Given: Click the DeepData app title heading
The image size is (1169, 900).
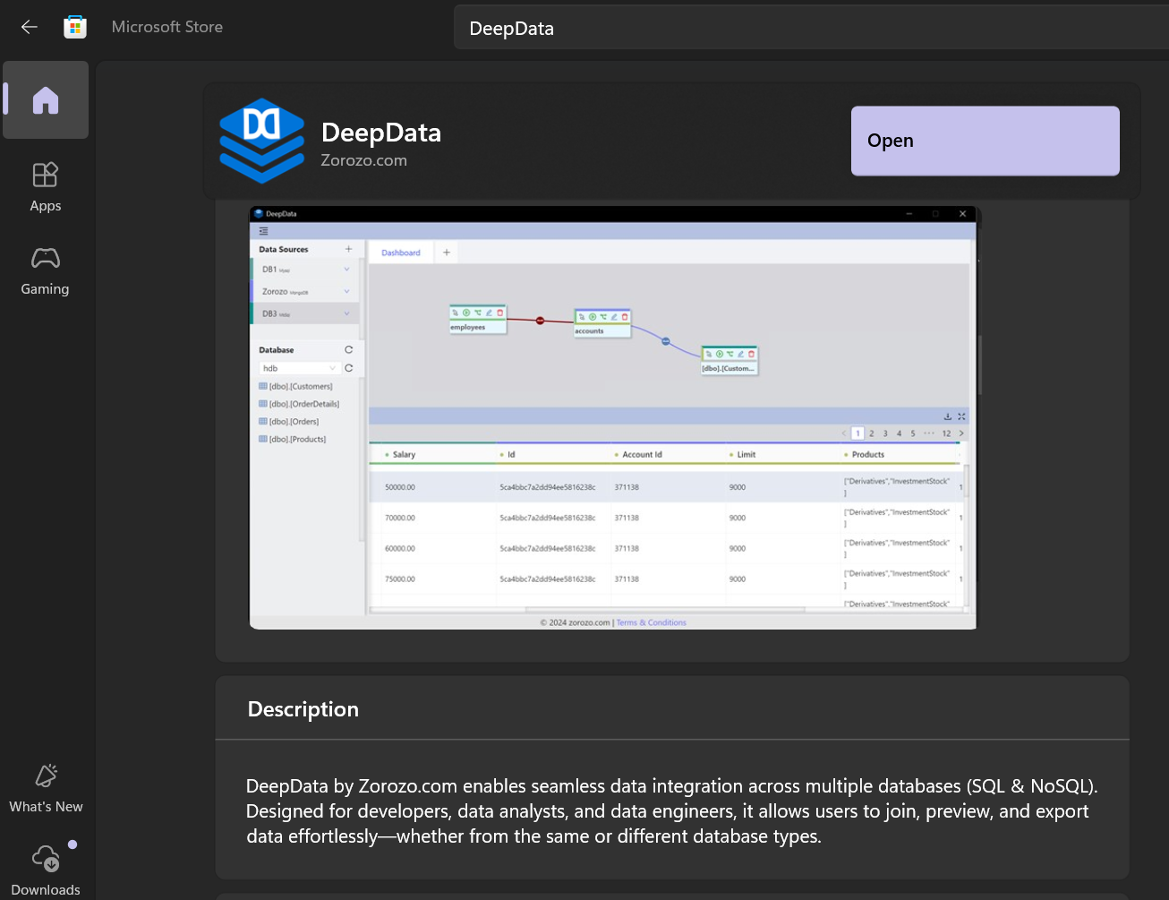Looking at the screenshot, I should [x=381, y=133].
